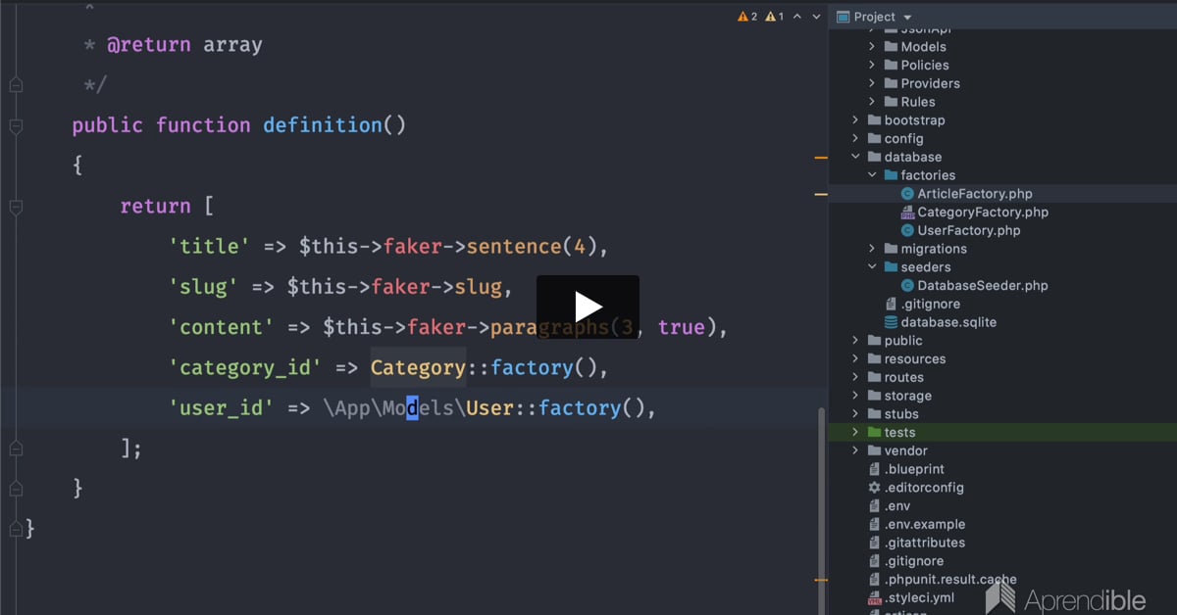Open DatabaseSeeder.php file

(983, 285)
